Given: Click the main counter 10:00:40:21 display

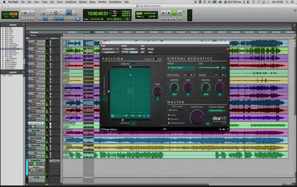Looking at the screenshot, I should click(x=98, y=14).
